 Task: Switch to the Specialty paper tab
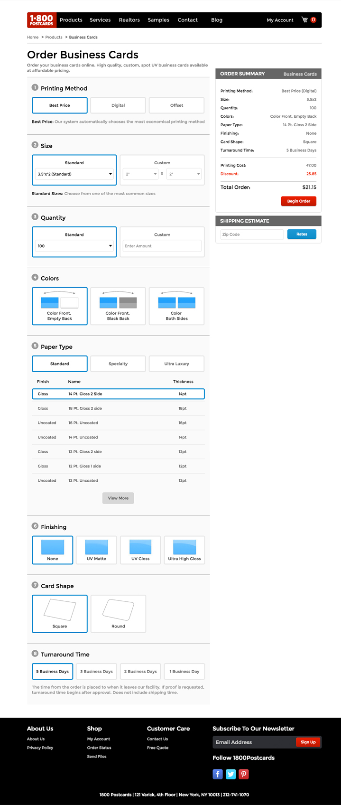[x=118, y=364]
